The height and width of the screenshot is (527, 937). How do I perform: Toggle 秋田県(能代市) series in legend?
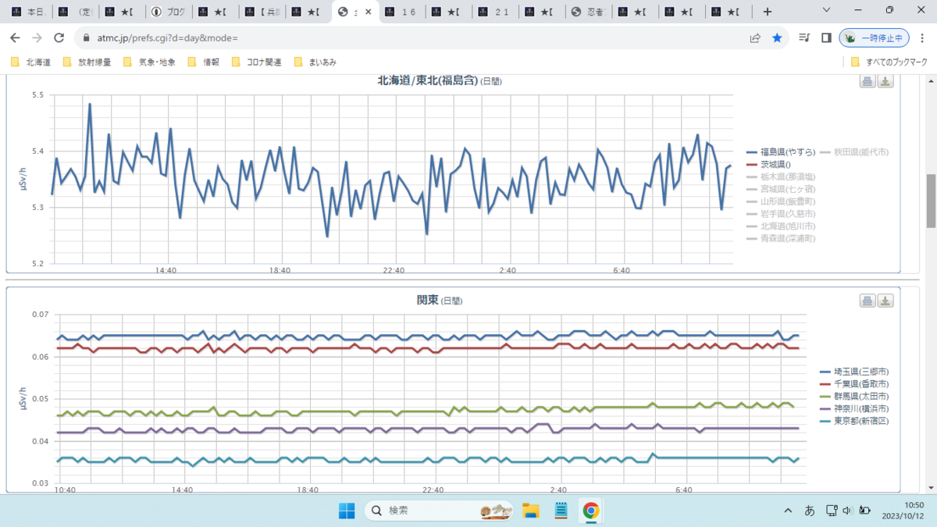pos(854,152)
